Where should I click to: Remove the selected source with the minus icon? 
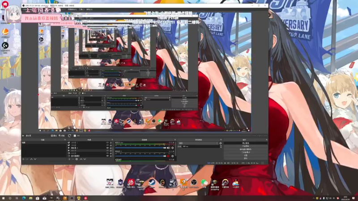coord(73,159)
